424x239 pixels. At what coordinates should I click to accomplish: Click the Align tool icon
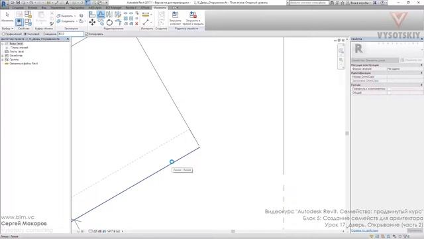(x=92, y=15)
